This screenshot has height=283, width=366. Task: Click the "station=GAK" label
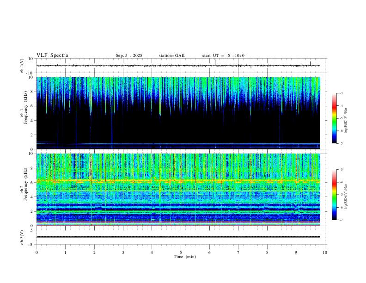[171, 55]
